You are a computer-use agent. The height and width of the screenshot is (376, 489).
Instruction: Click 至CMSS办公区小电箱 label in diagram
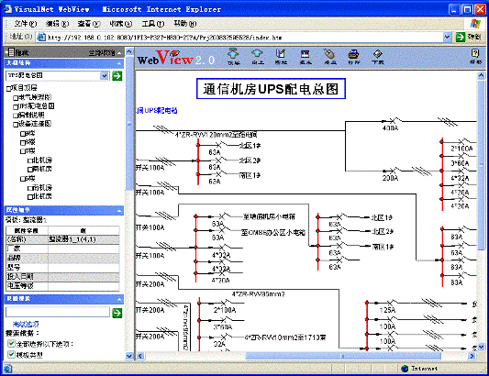point(273,232)
